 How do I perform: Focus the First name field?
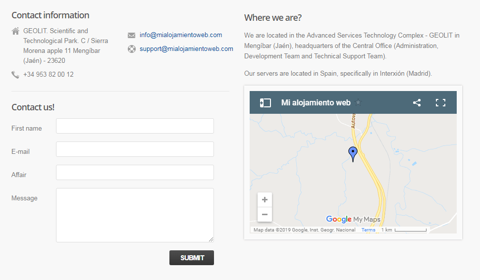click(135, 126)
